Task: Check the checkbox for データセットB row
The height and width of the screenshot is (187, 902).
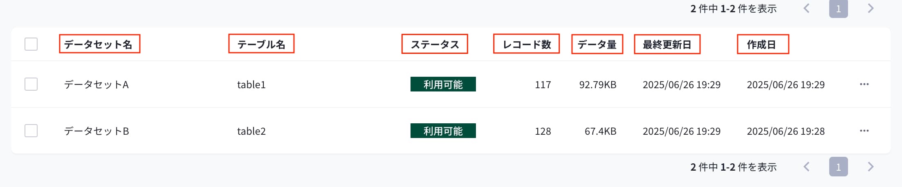Action: coord(31,131)
